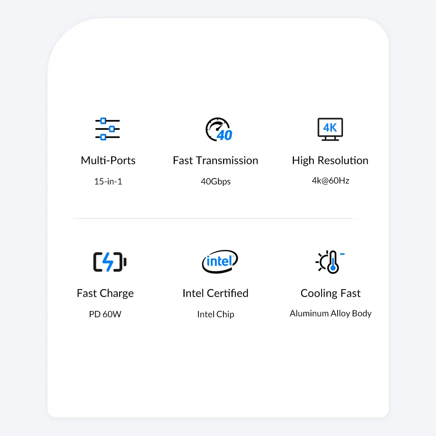Screen dimensions: 436x436
Task: Click the speedometer 40 icon
Action: pyautogui.click(x=219, y=129)
